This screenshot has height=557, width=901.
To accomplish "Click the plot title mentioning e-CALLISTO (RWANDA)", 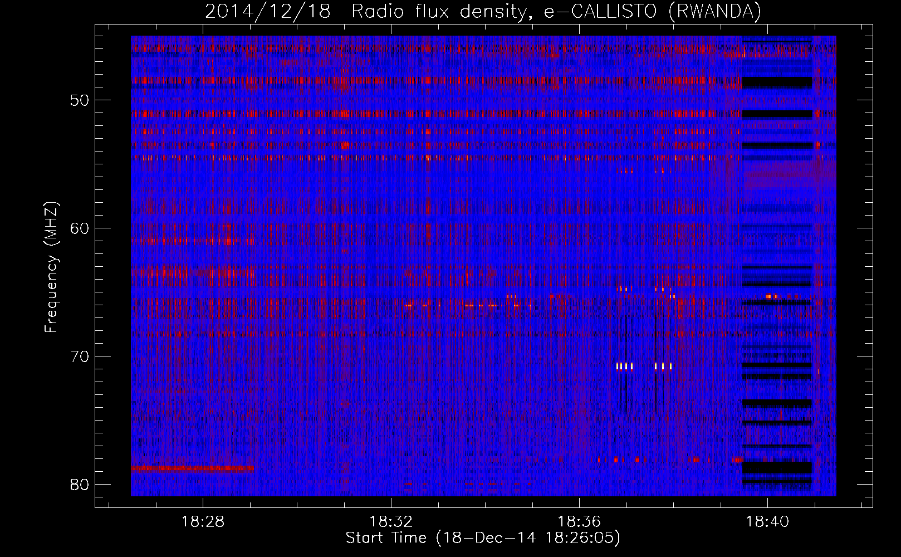I will point(483,12).
